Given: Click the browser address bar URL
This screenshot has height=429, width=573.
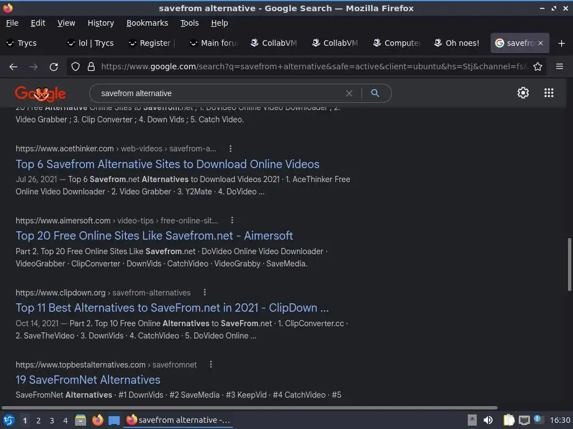Looking at the screenshot, I should click(x=314, y=66).
